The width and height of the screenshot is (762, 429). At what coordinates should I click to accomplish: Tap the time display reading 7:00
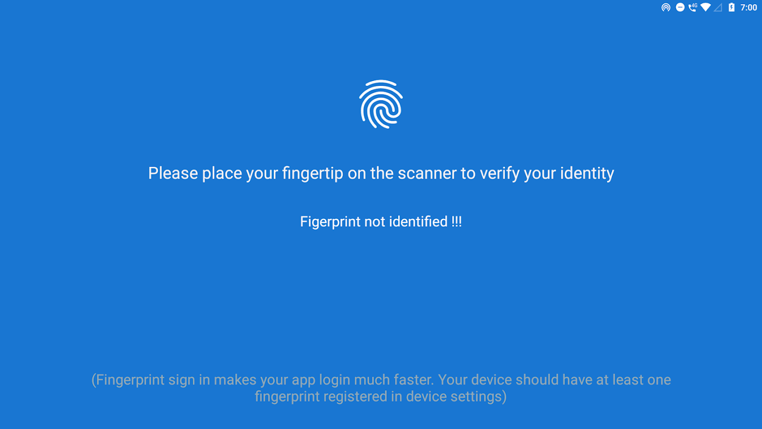coord(749,8)
